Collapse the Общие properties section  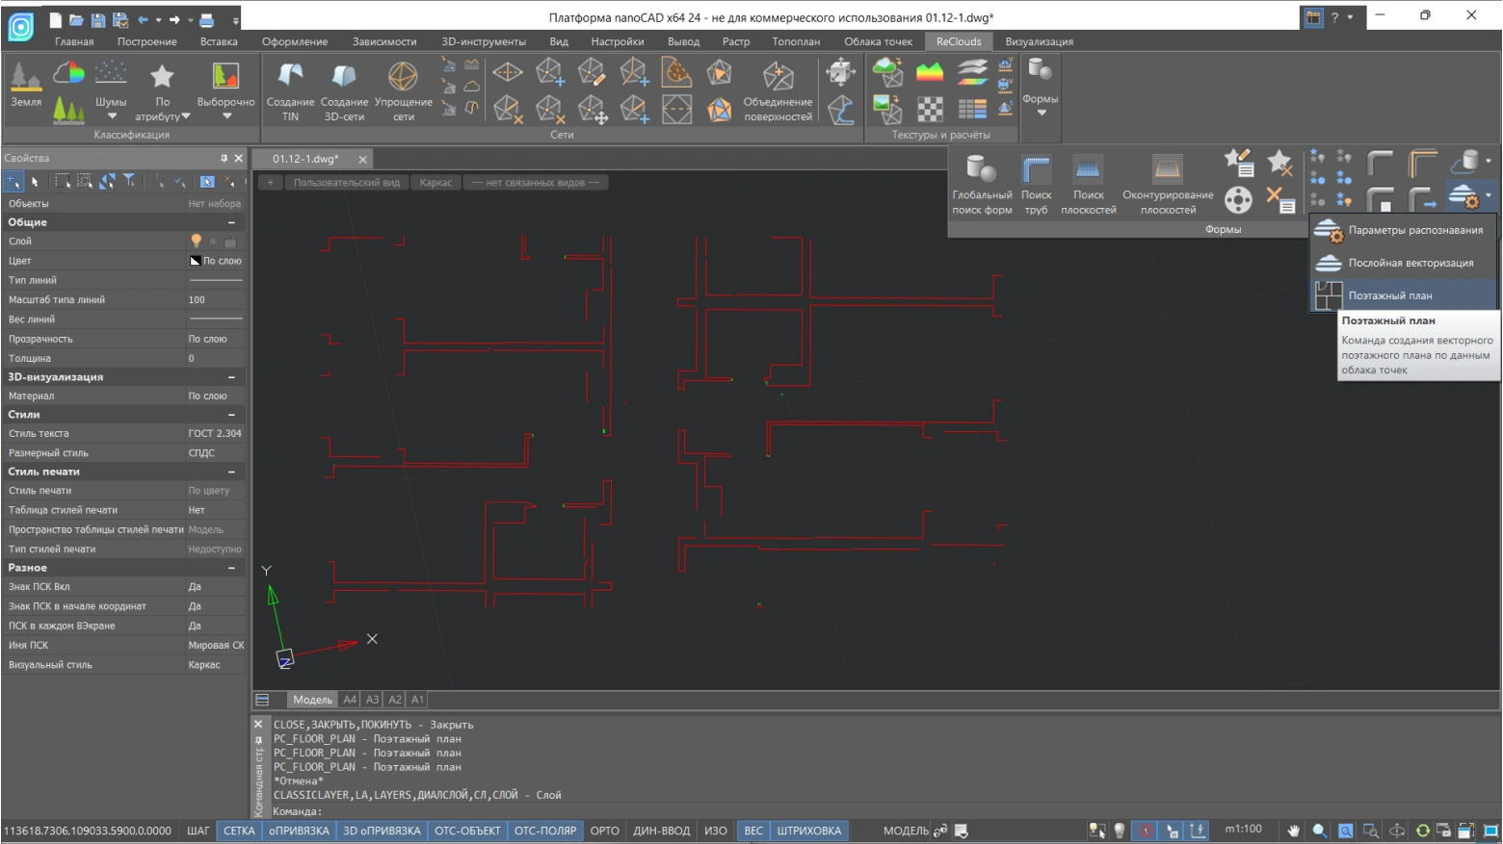(x=231, y=222)
